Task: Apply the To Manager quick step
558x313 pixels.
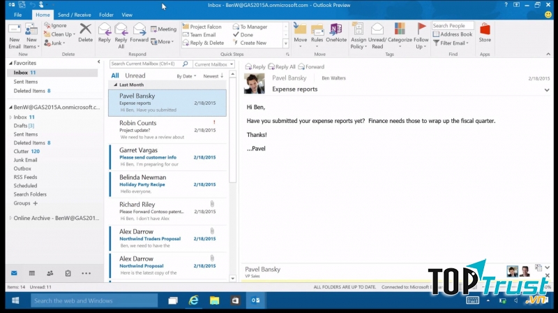Action: (250, 27)
